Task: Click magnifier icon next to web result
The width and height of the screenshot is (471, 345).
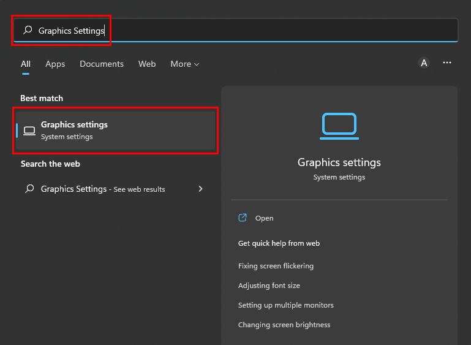Action: coord(29,189)
